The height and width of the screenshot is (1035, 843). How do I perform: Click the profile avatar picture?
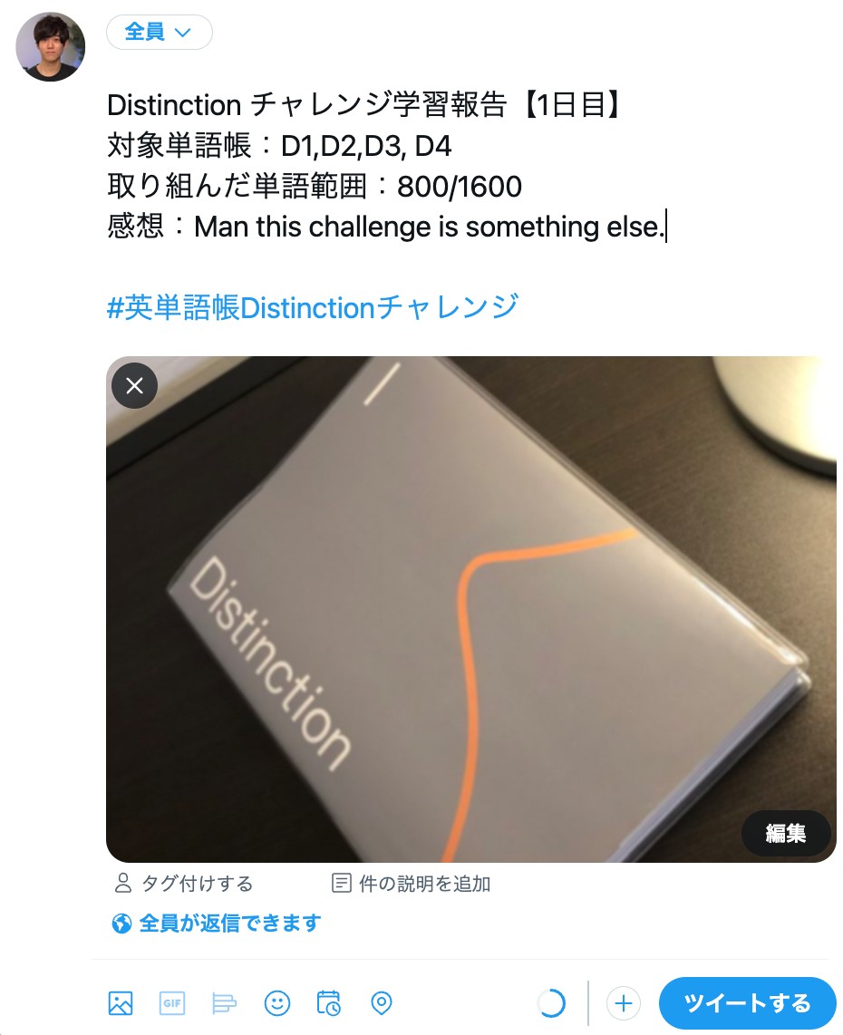pos(51,47)
